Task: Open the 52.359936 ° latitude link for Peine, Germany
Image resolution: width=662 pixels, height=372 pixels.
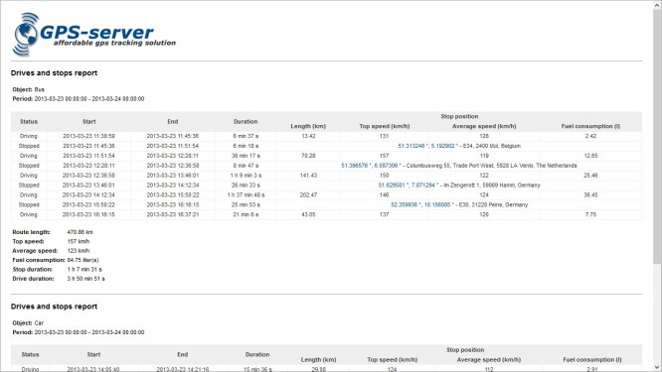Action: click(x=406, y=204)
